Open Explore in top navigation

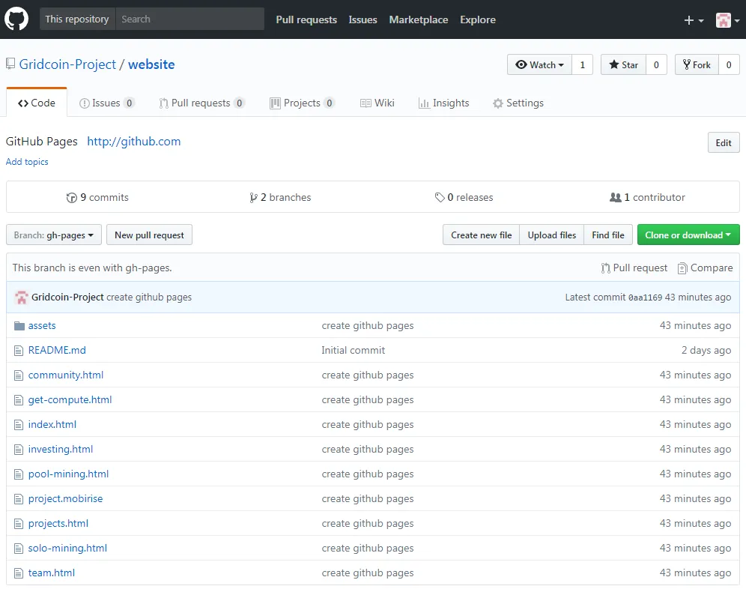click(478, 19)
